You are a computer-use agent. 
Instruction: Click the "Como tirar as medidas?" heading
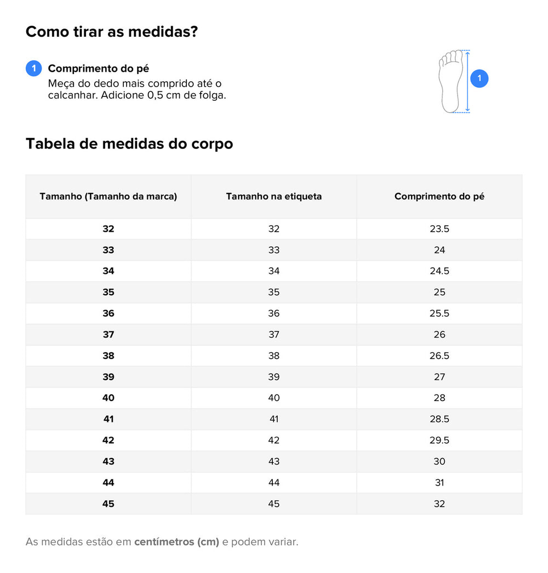pos(112,32)
